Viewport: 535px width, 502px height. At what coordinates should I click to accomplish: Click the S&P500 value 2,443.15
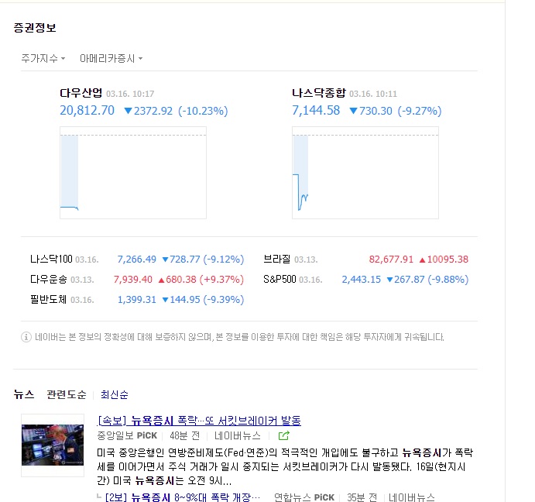coord(362,280)
